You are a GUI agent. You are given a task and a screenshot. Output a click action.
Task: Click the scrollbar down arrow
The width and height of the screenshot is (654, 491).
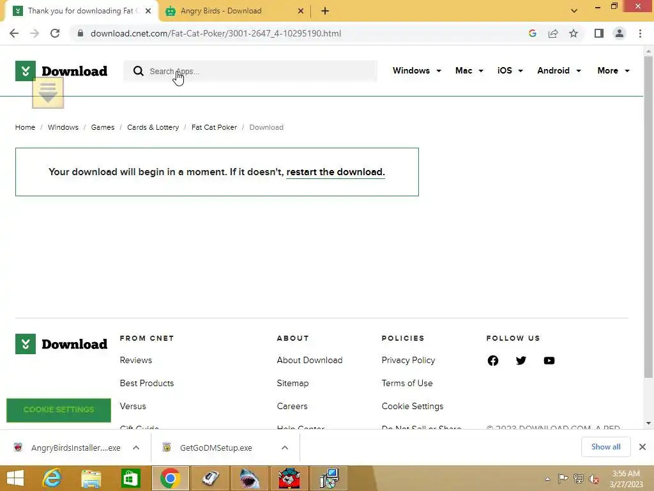click(x=648, y=423)
